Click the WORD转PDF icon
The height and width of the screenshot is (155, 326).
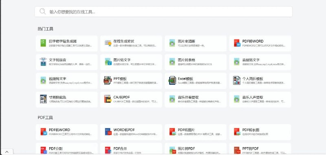coord(108,132)
